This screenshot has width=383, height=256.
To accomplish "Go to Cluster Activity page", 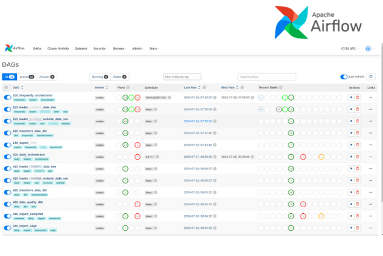I will coord(59,48).
